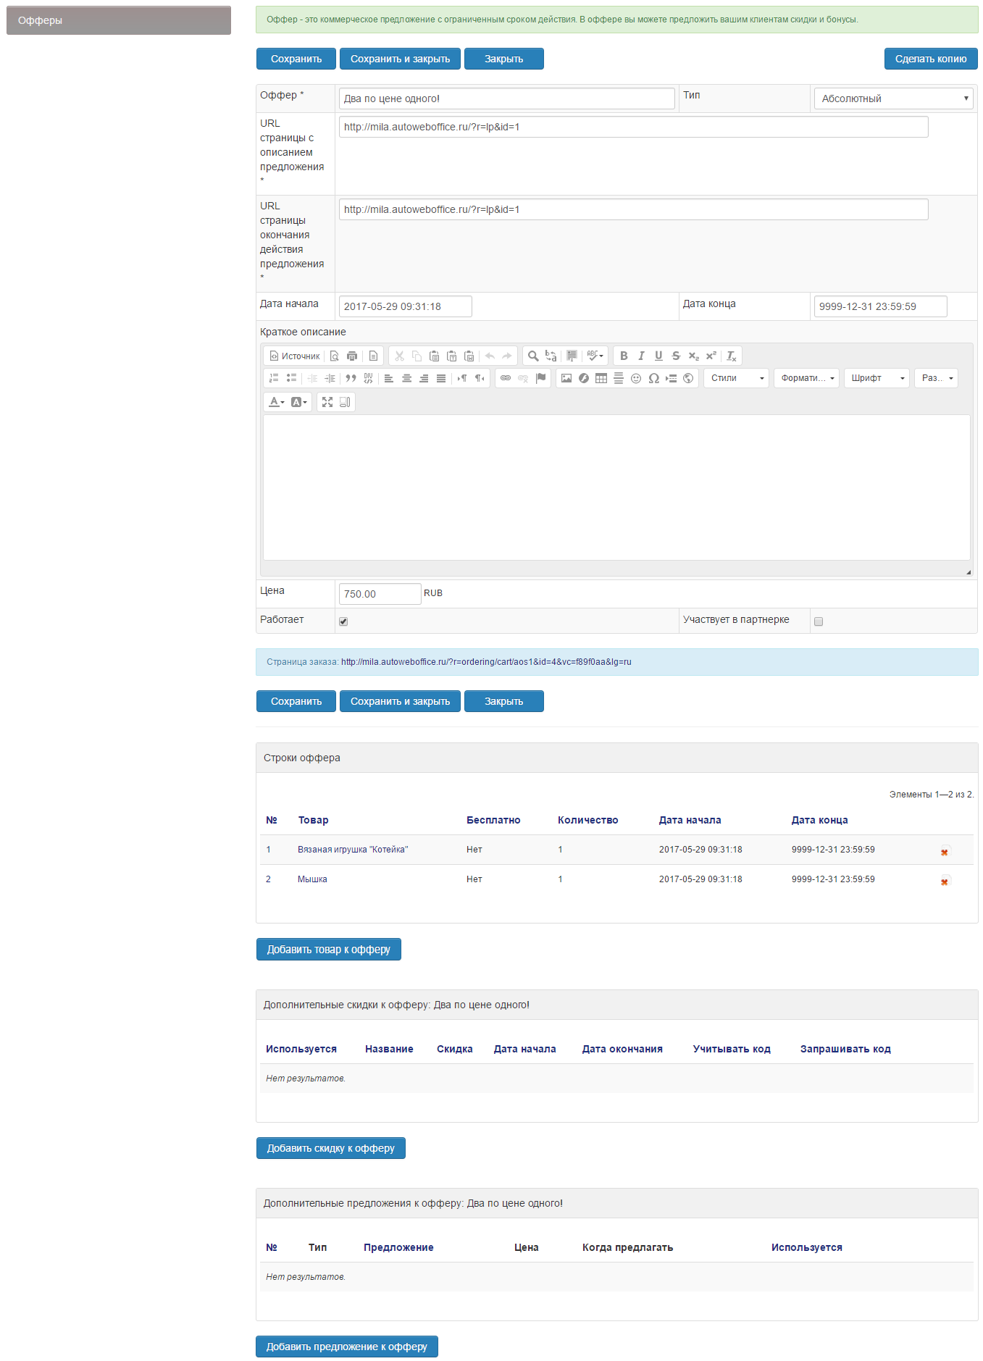The width and height of the screenshot is (983, 1361).
Task: Open the "Тип" dropdown (Абсолютный)
Action: tap(893, 99)
